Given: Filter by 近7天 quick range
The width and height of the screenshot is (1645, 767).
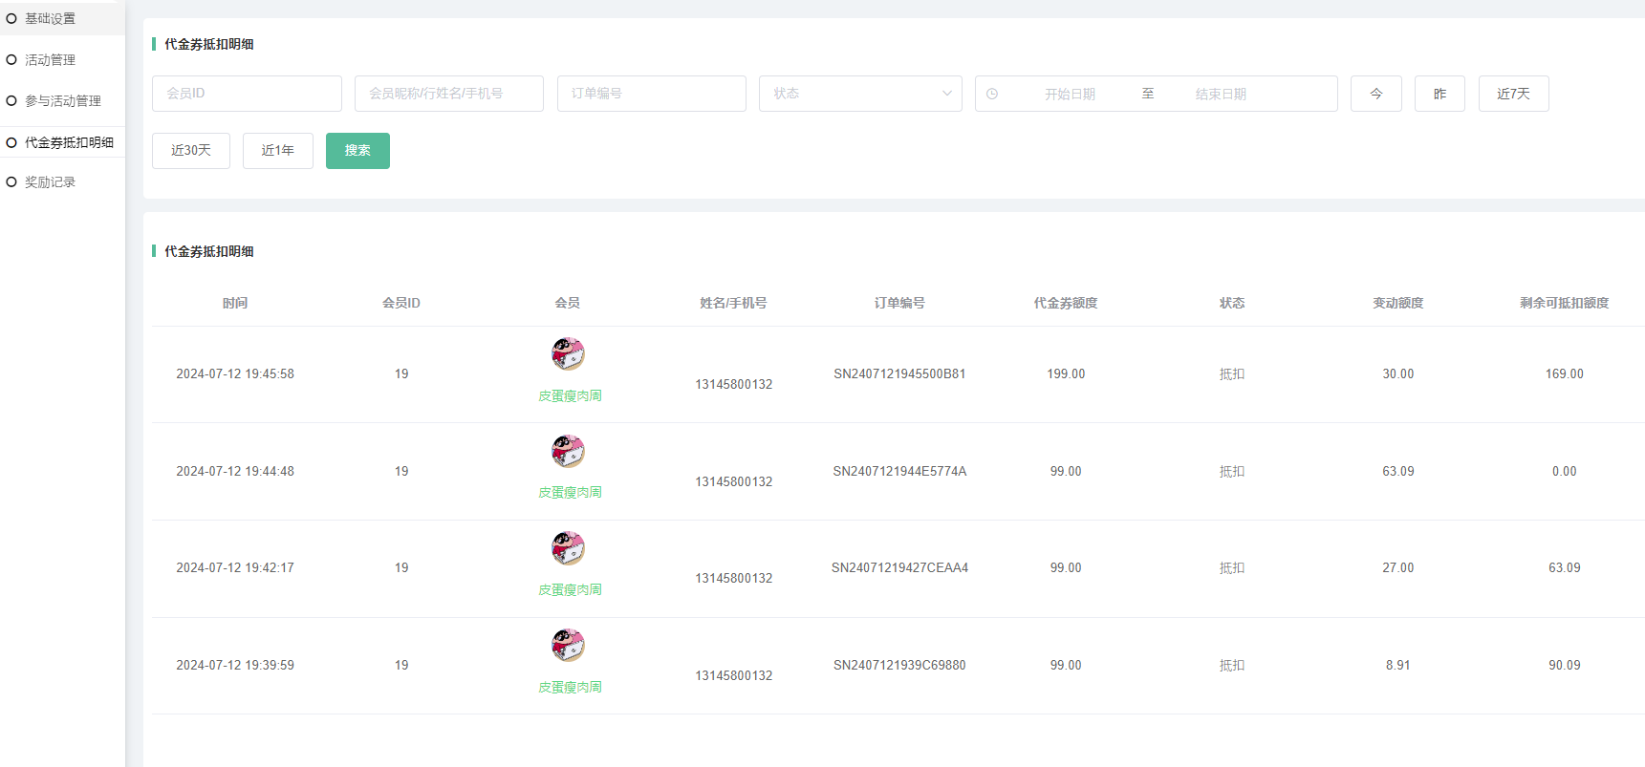Looking at the screenshot, I should click(x=1513, y=94).
